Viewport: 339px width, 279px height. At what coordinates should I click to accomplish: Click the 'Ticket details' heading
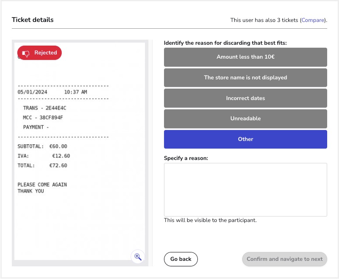33,20
